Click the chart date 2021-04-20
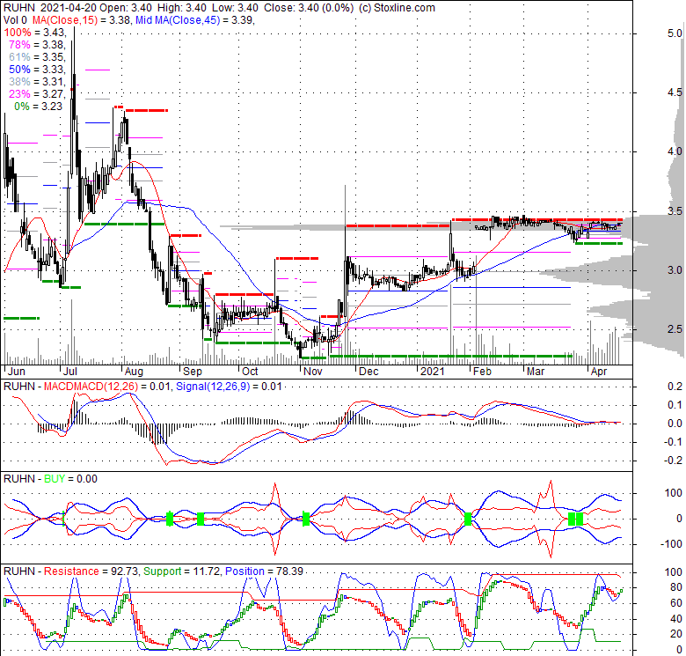The width and height of the screenshot is (686, 656). (69, 8)
